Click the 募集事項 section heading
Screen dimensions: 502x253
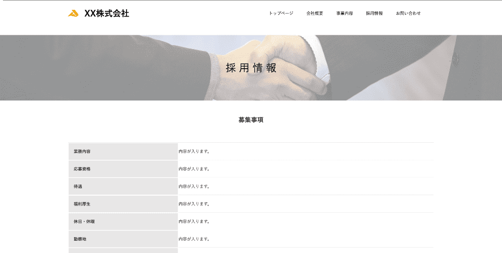click(251, 120)
